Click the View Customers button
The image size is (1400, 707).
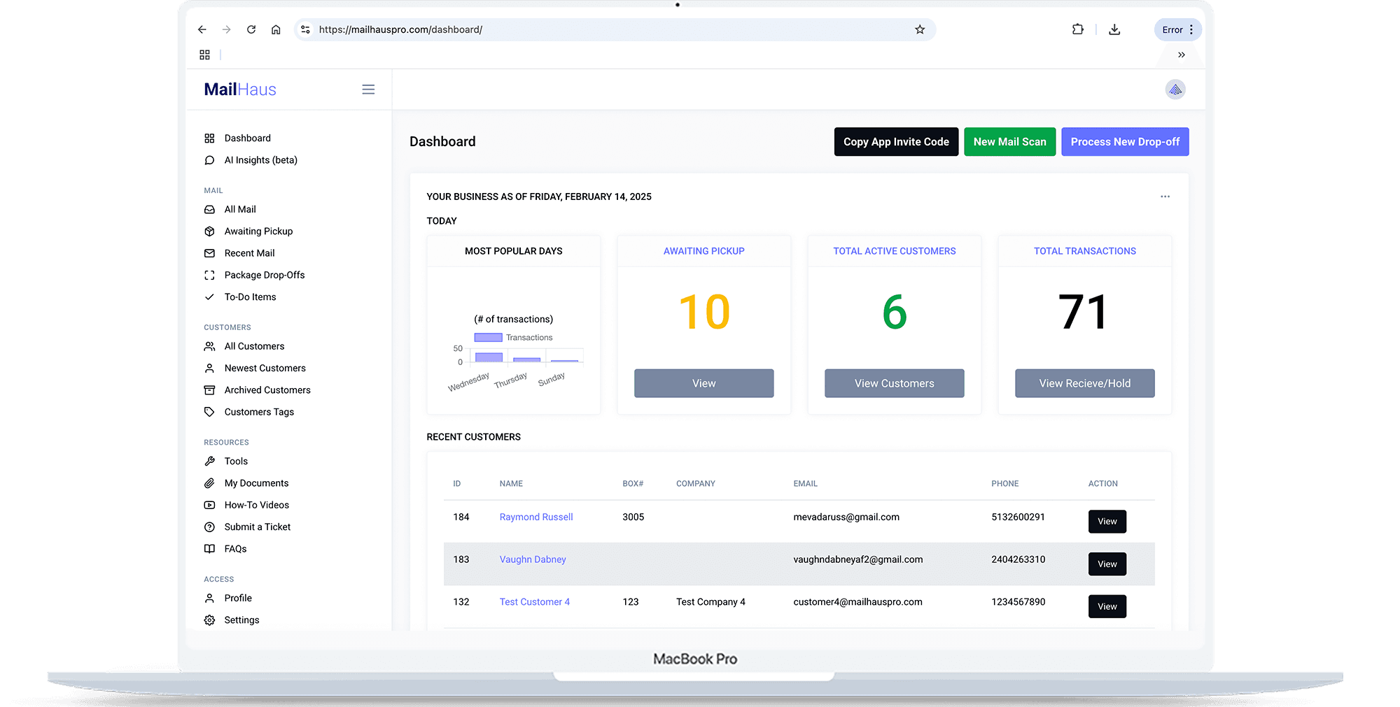pyautogui.click(x=894, y=383)
